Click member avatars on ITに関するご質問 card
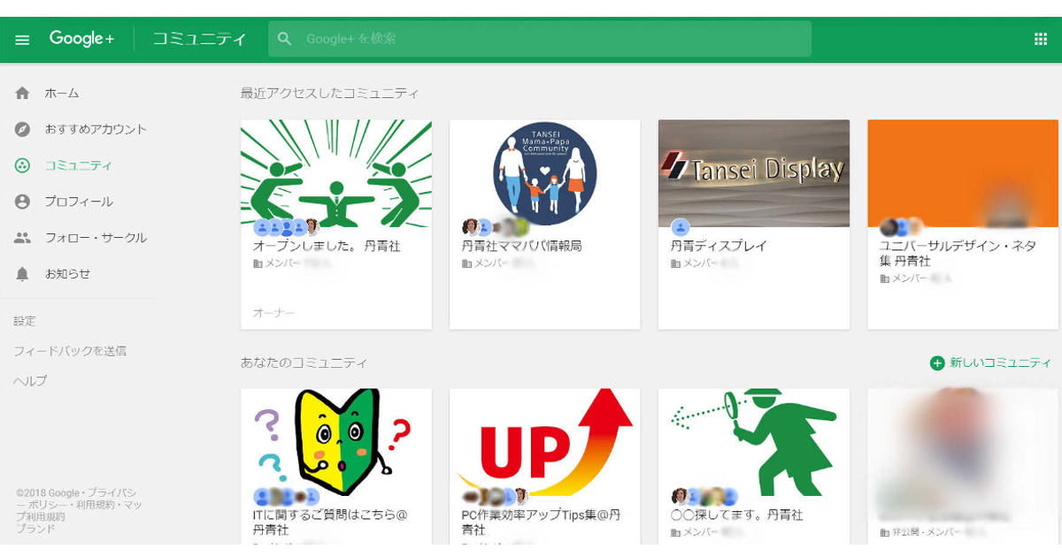The width and height of the screenshot is (1062, 557). click(287, 496)
